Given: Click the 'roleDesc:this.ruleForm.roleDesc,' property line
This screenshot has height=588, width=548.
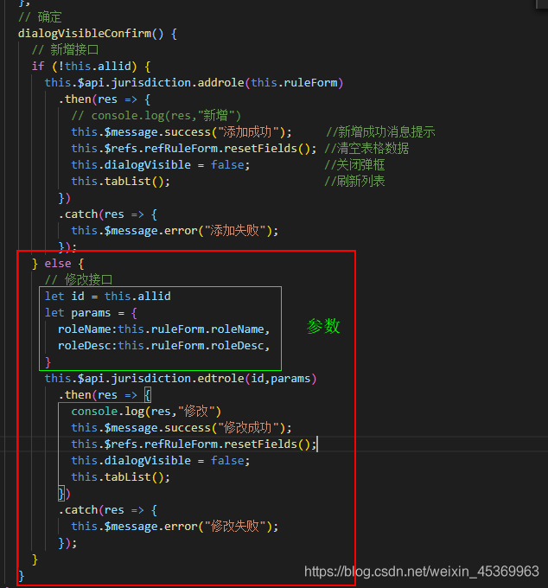Looking at the screenshot, I should 164,346.
